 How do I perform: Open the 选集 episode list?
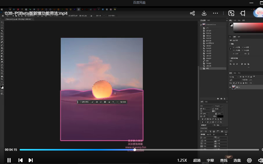point(237,160)
